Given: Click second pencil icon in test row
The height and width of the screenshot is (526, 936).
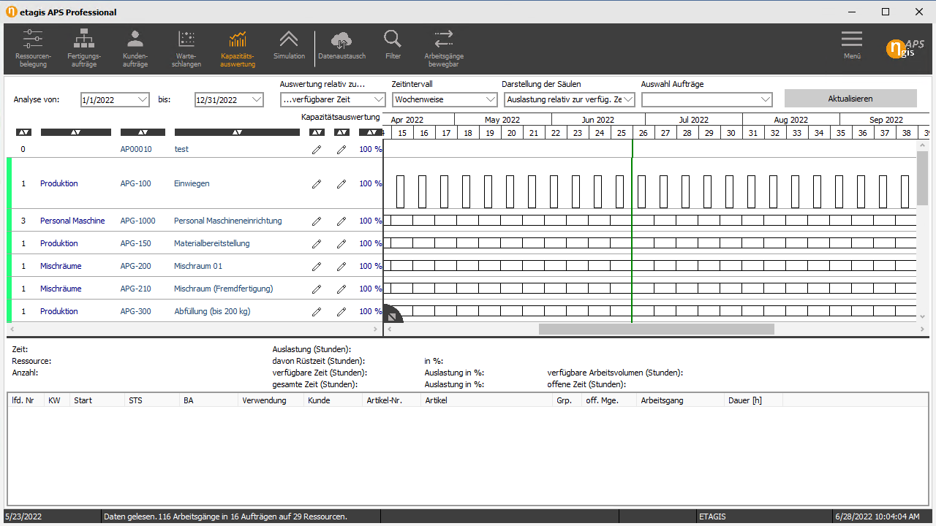Looking at the screenshot, I should 341,150.
